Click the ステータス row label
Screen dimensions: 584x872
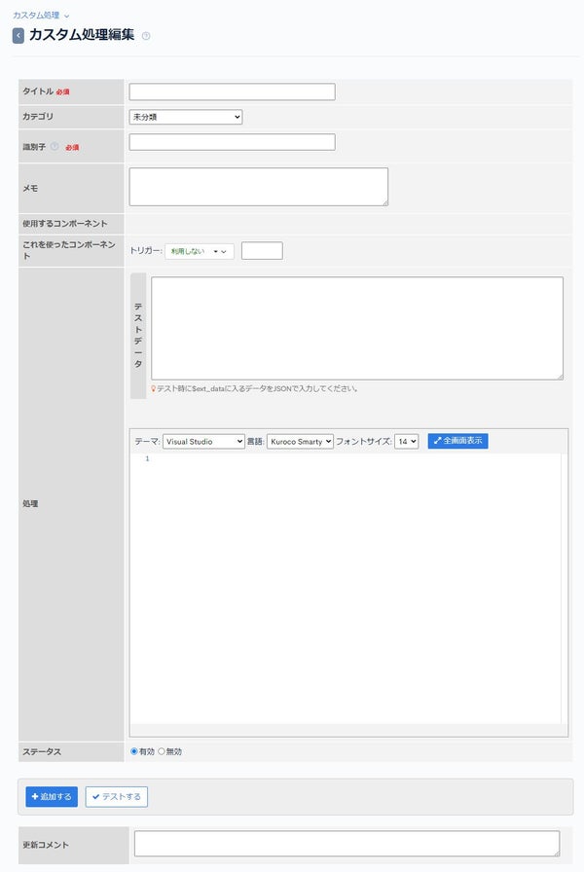click(x=42, y=752)
